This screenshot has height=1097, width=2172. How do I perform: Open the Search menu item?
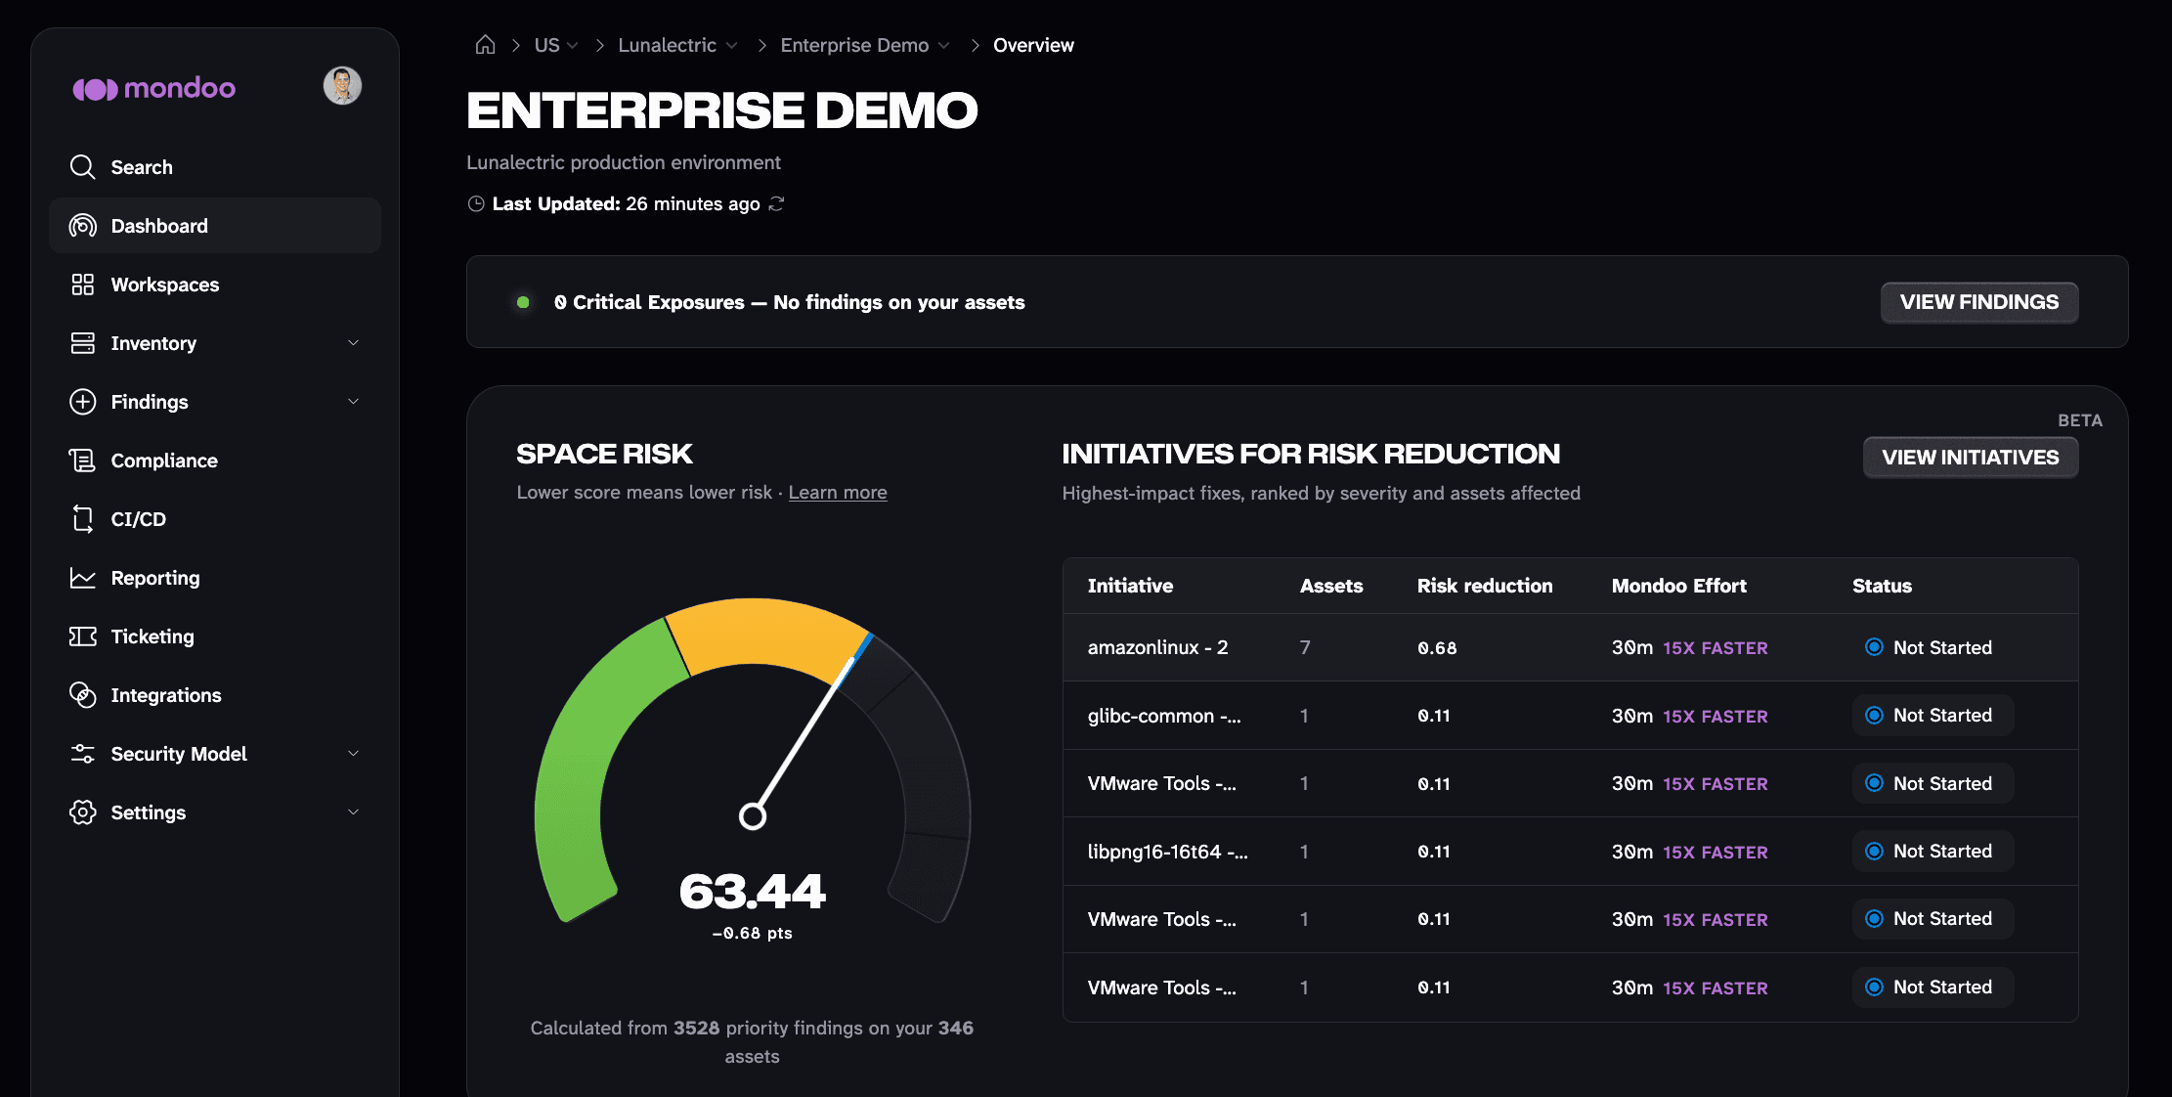click(215, 167)
